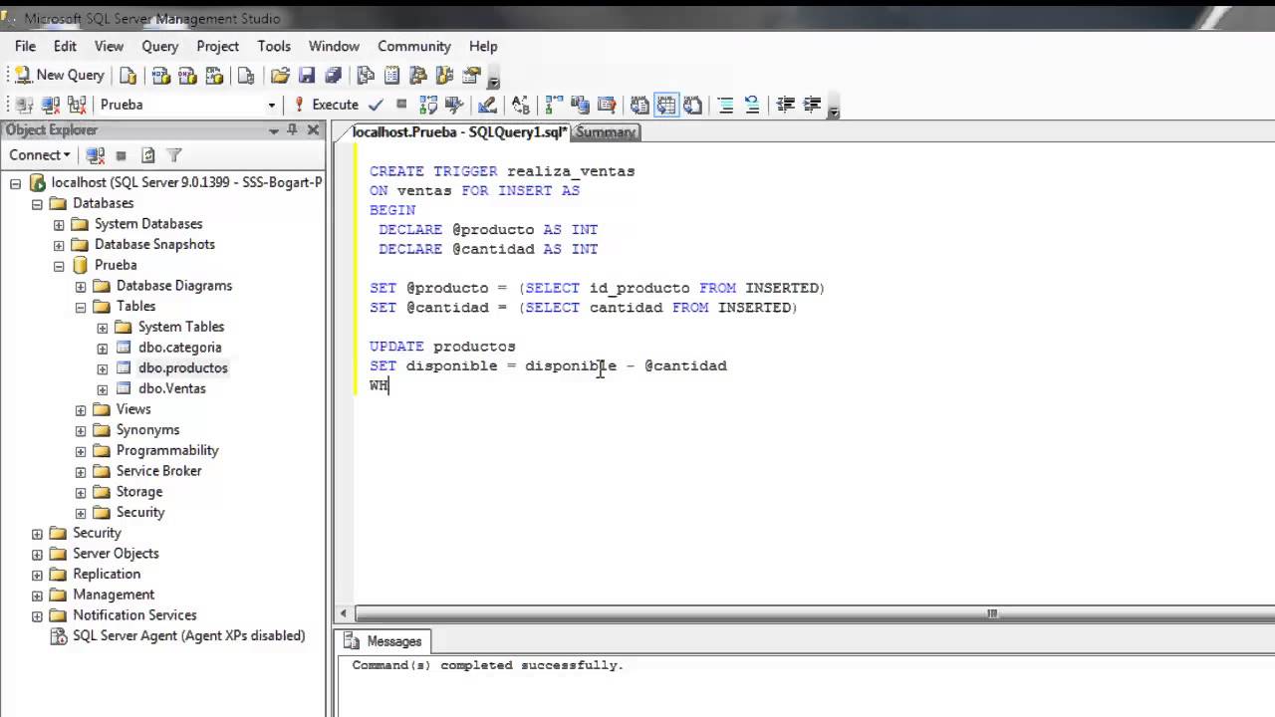Click the Database Engine Query icon
This screenshot has height=717, width=1275.
coord(127,76)
